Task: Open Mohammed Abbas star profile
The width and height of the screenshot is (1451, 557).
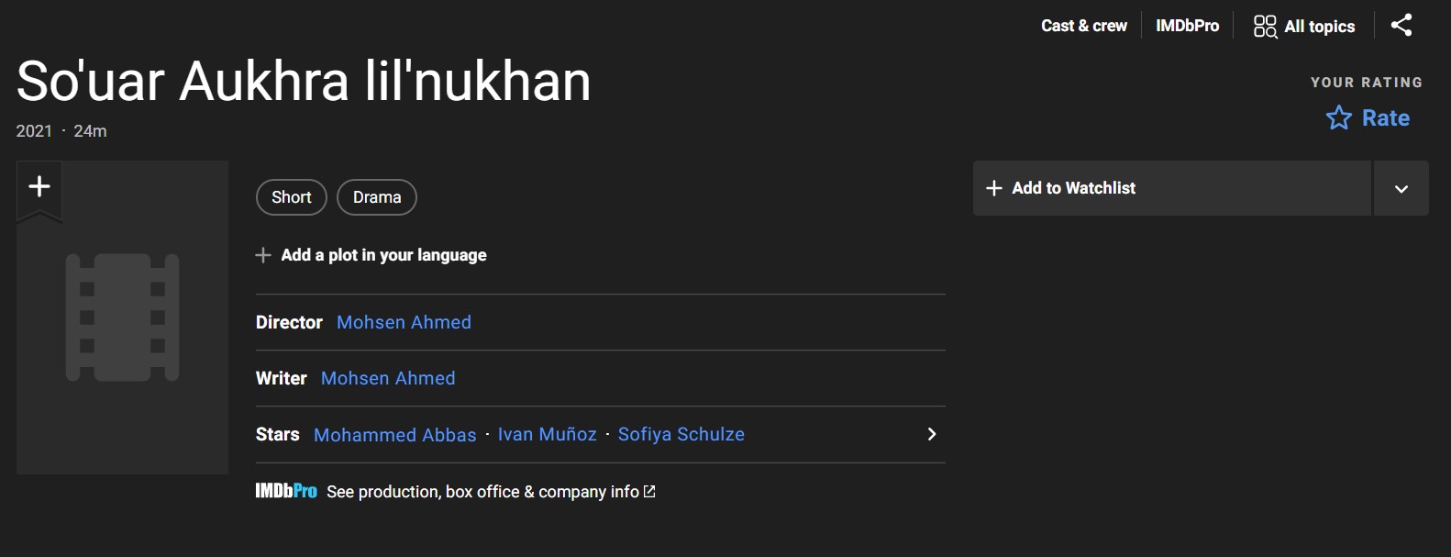Action: tap(395, 435)
